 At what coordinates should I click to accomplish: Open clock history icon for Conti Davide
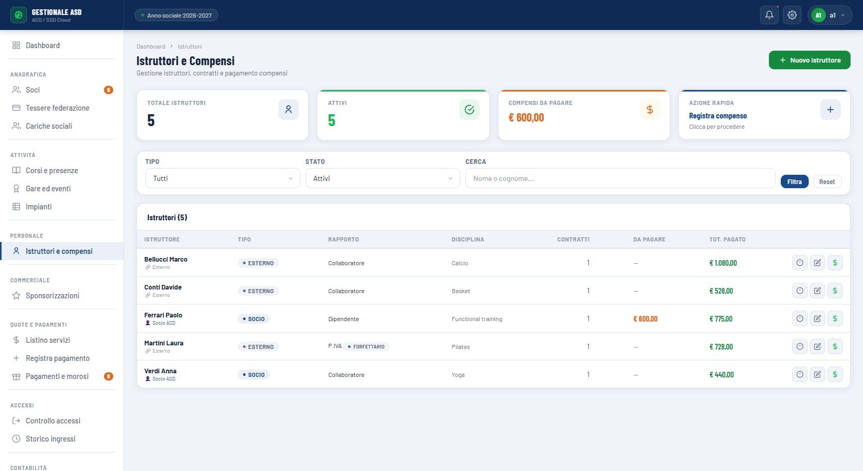click(799, 291)
